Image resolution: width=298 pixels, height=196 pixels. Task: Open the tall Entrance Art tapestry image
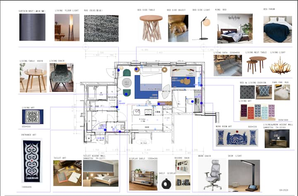pyautogui.click(x=32, y=161)
